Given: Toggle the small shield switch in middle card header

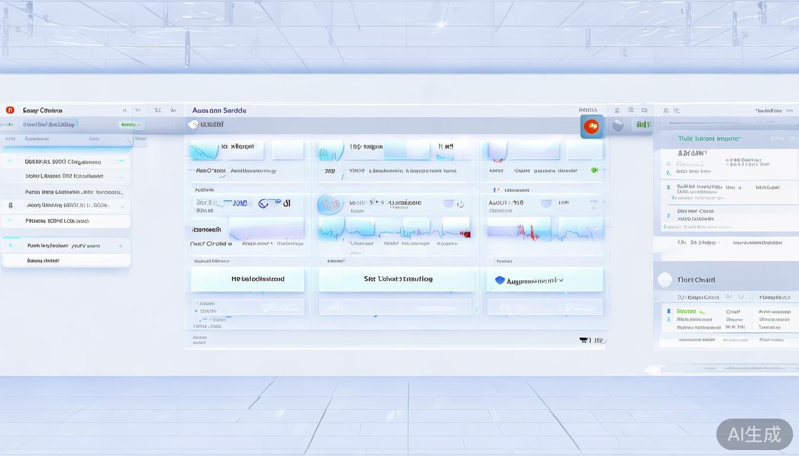Looking at the screenshot, I should [448, 204].
